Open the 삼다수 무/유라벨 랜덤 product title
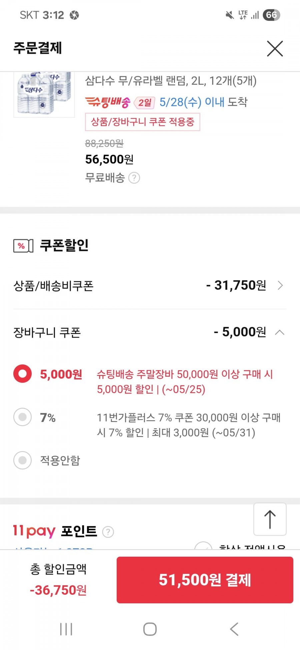The height and width of the screenshot is (650, 300). coord(171,81)
